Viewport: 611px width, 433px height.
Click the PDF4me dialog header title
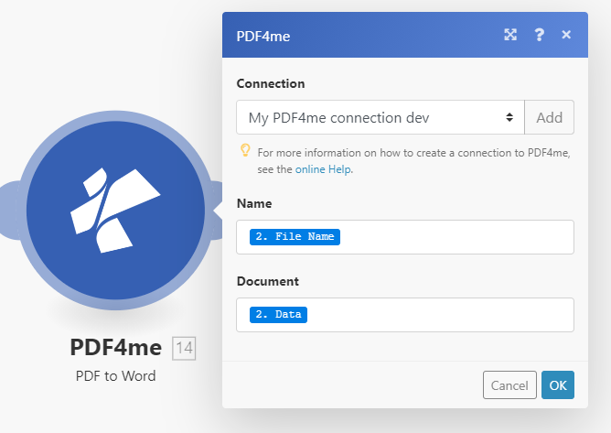point(263,37)
